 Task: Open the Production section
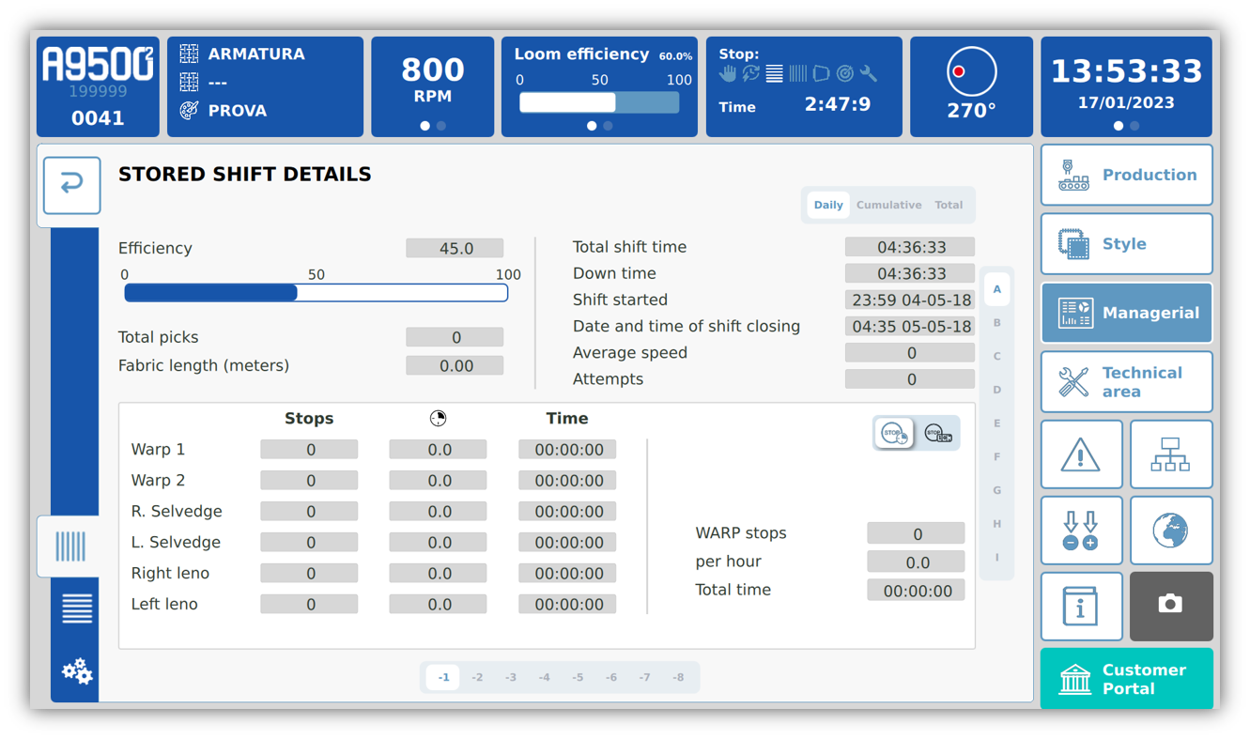click(x=1125, y=175)
